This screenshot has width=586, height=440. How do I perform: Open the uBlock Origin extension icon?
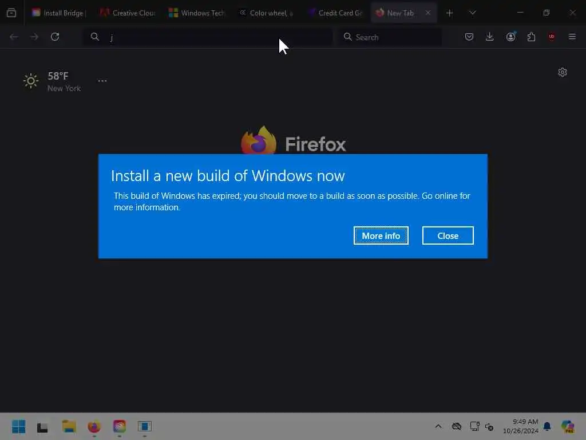click(552, 37)
